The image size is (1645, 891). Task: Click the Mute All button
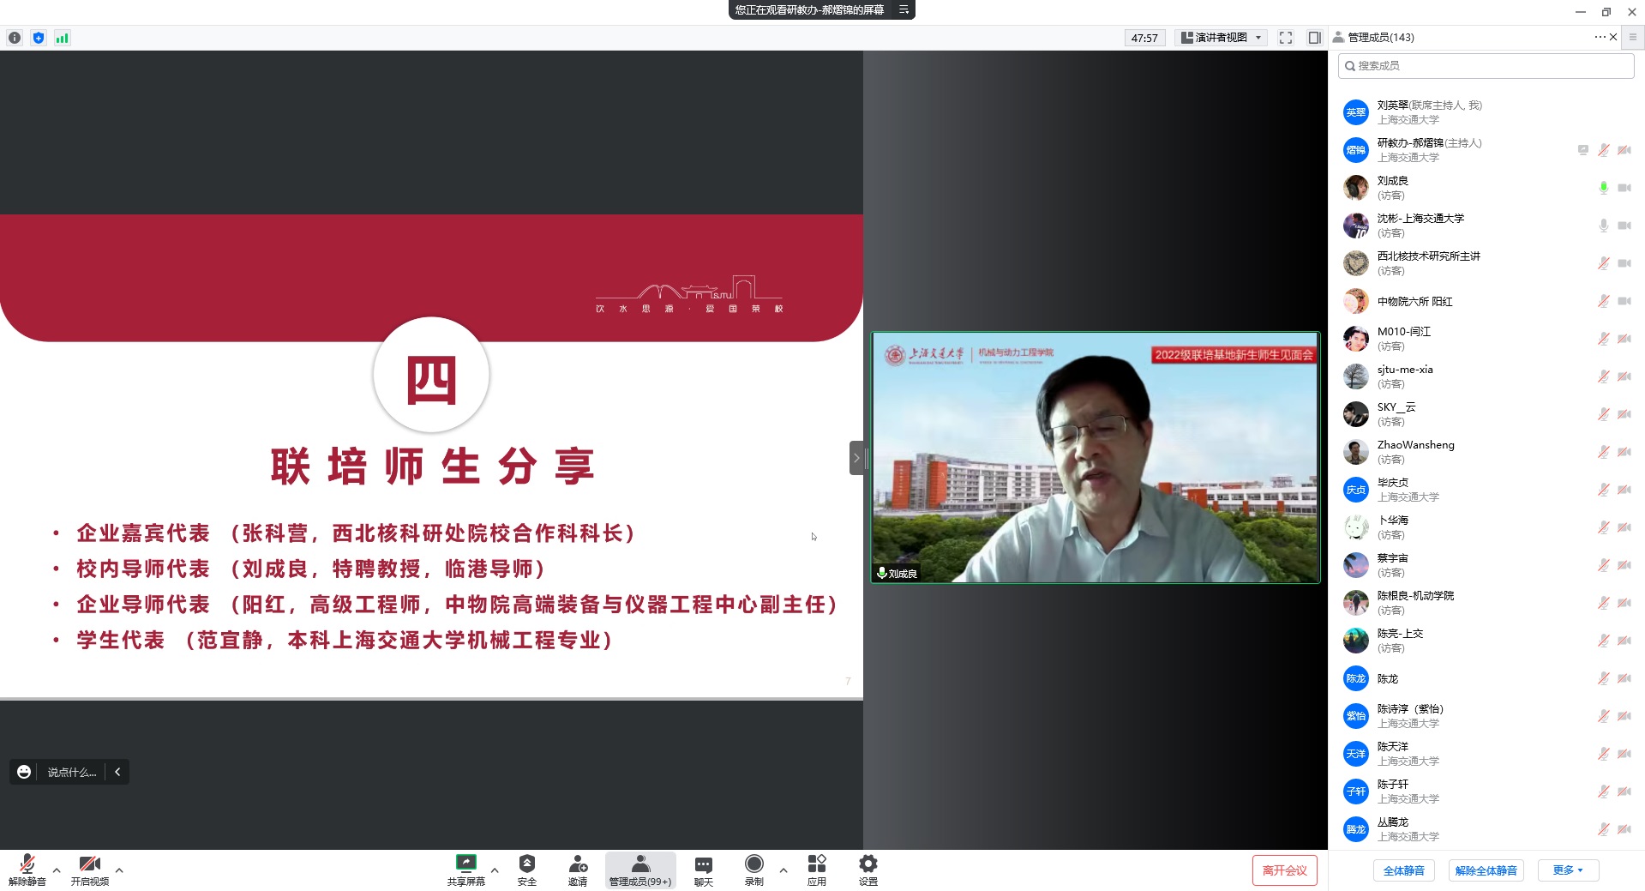coord(1403,870)
